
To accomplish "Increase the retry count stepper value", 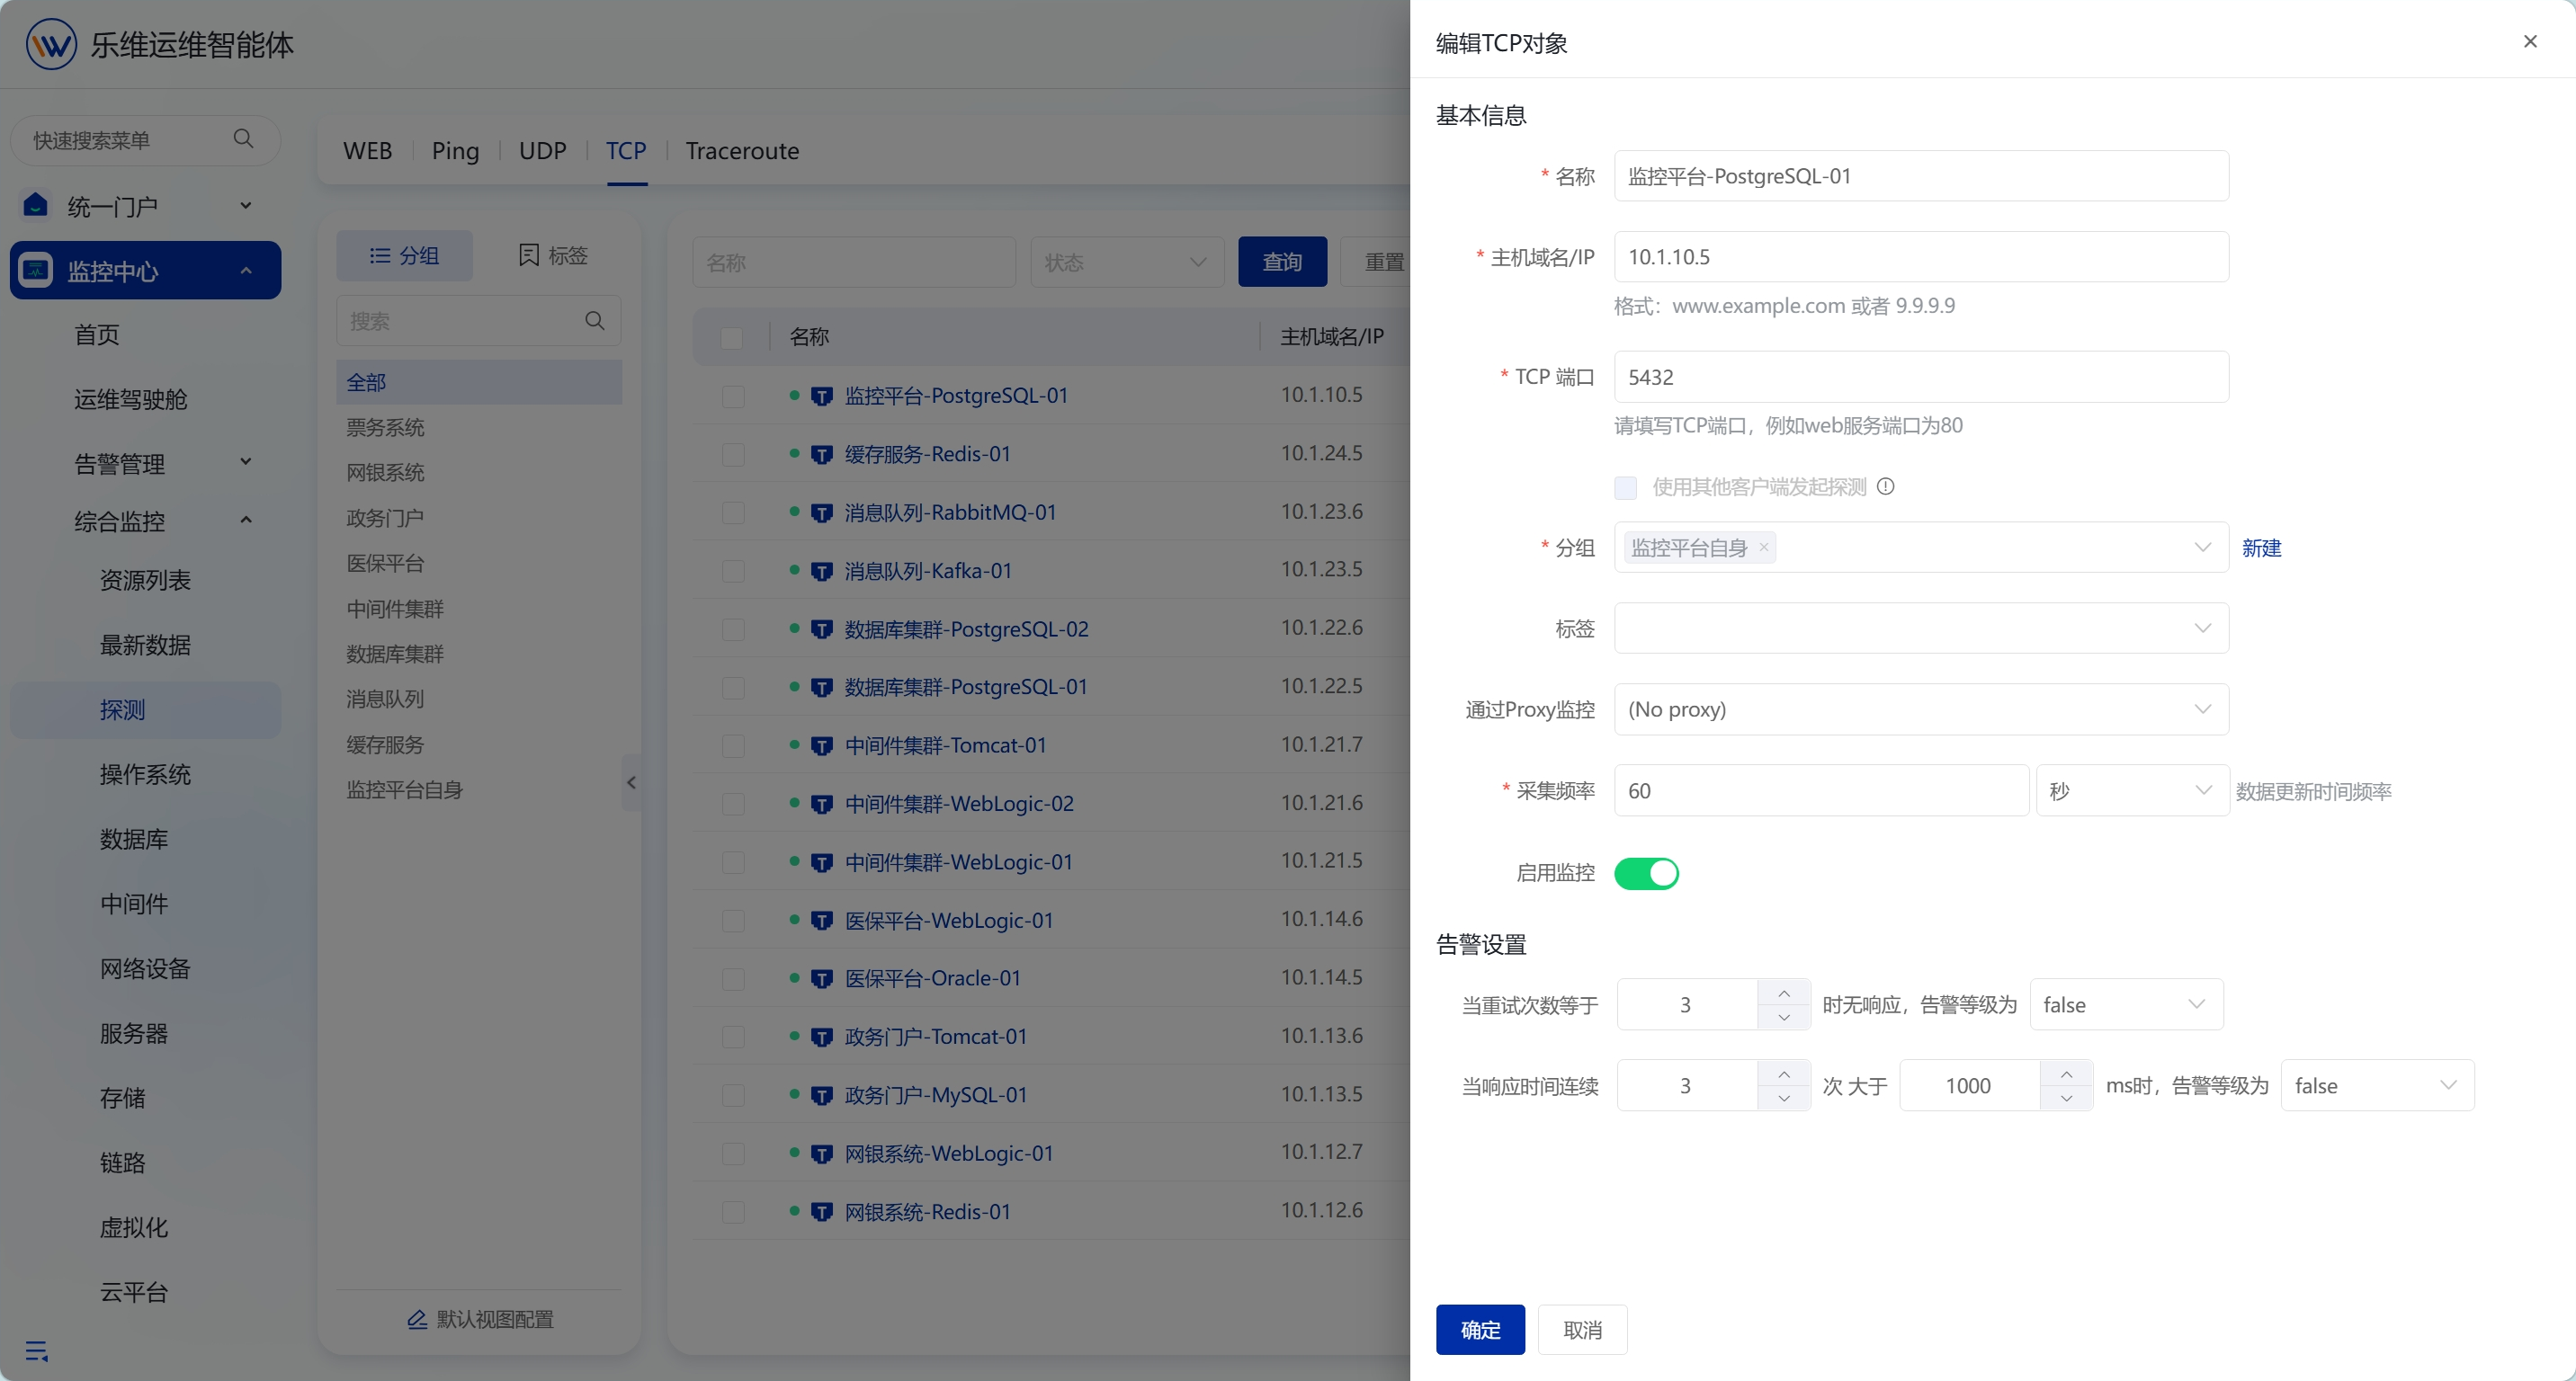I will pos(1784,993).
